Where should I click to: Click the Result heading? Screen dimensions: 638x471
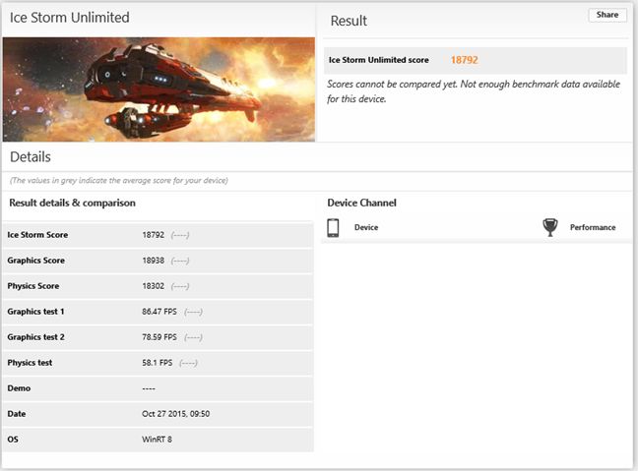349,21
